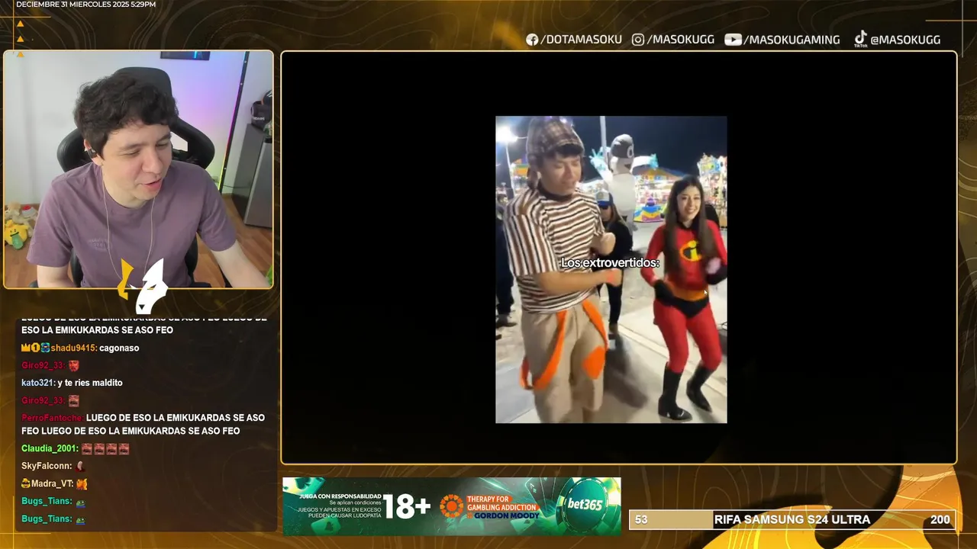
Task: Click the username PerroFantoche in chat
Action: pos(52,418)
